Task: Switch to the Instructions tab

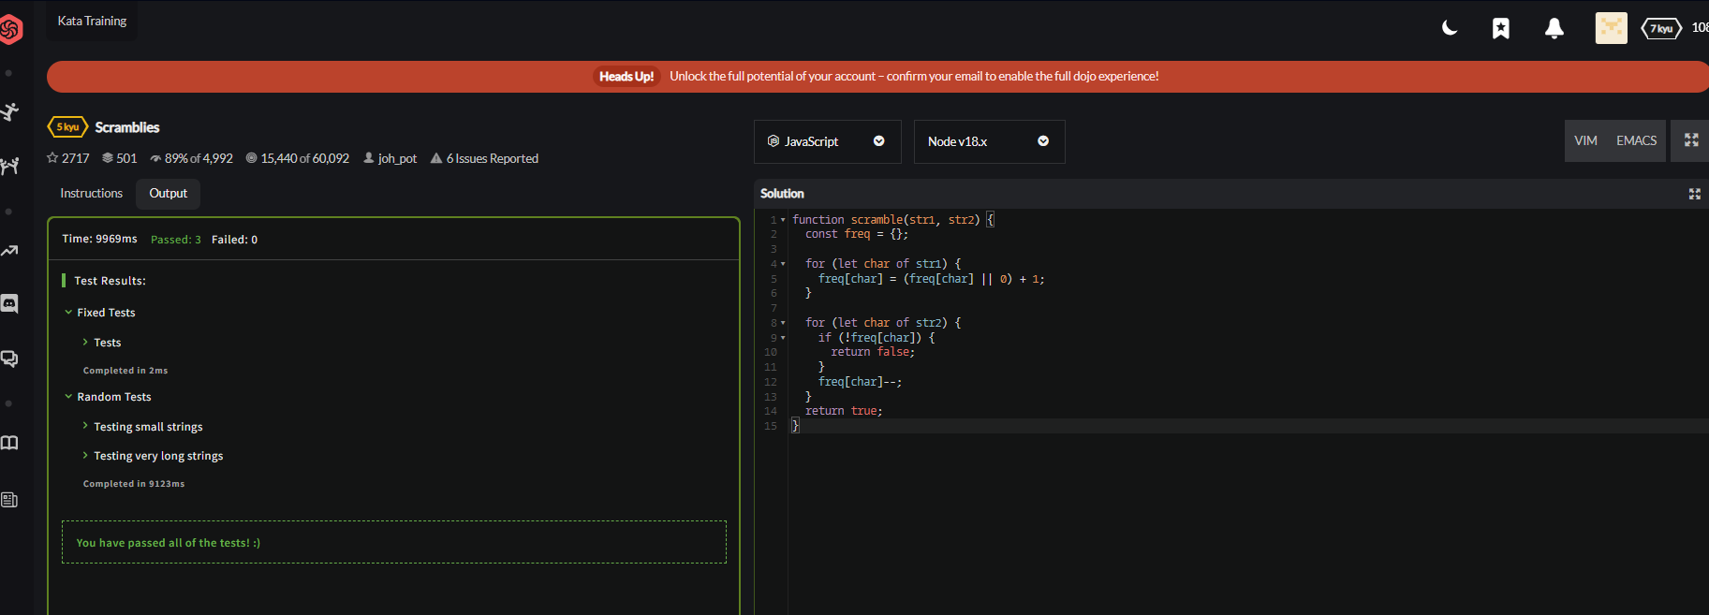Action: tap(91, 194)
